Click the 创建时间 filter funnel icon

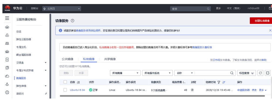(x=219, y=82)
